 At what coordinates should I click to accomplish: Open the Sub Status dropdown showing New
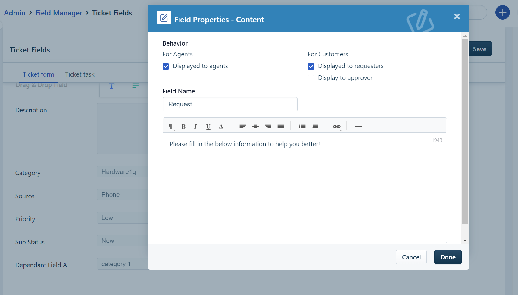click(x=123, y=241)
